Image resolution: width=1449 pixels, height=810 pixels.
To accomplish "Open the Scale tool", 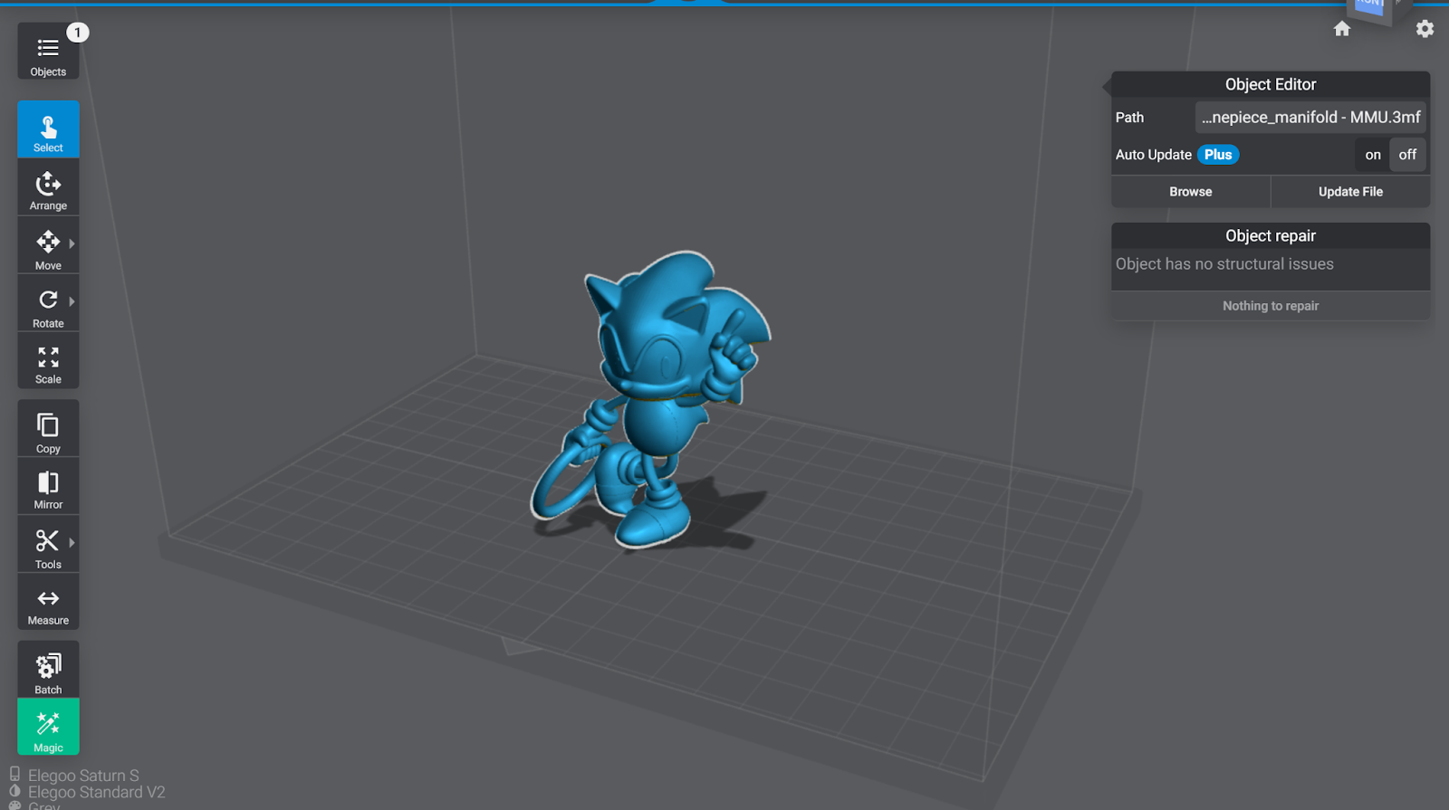I will [x=48, y=361].
